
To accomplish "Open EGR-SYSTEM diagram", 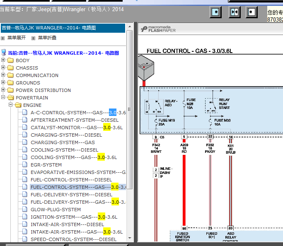I will coord(46,165).
